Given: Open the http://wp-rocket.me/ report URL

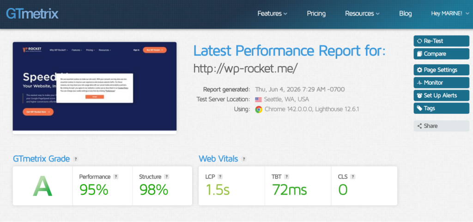Looking at the screenshot, I should click(x=245, y=68).
